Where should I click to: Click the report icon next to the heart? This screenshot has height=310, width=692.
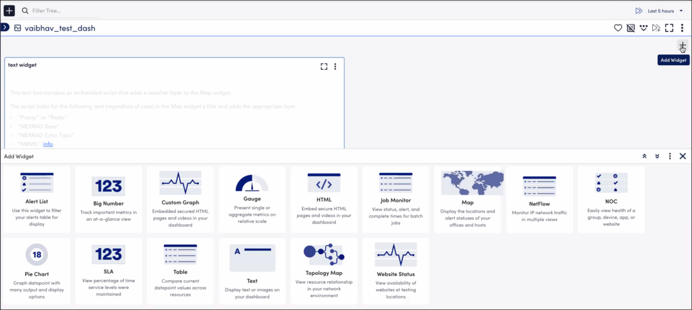click(x=631, y=28)
